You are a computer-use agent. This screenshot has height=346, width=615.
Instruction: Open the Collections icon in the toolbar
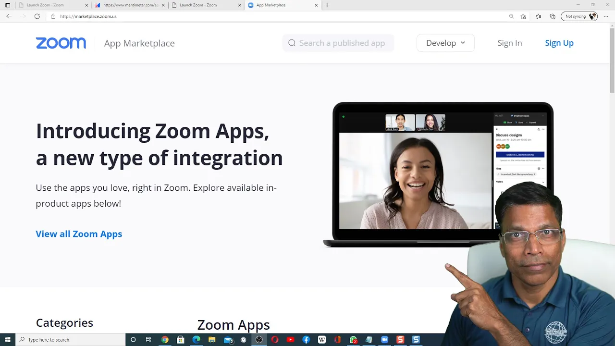pyautogui.click(x=553, y=16)
